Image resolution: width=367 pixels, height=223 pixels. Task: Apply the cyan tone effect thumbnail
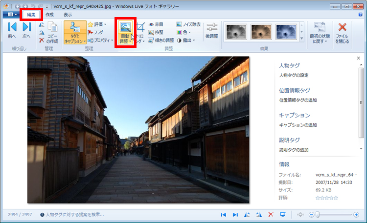point(286,32)
